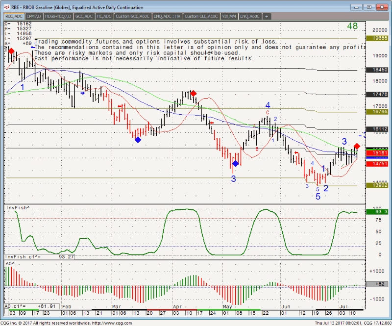Click the AO^ study label
This screenshot has width=392, height=326.
(10, 264)
